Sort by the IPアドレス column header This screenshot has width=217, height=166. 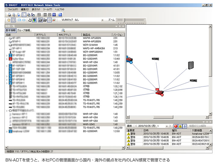(x=46, y=35)
